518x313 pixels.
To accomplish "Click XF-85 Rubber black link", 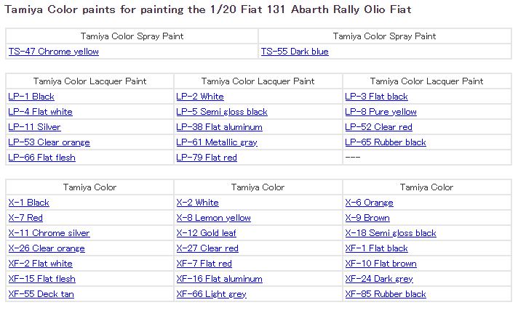I will pos(386,294).
